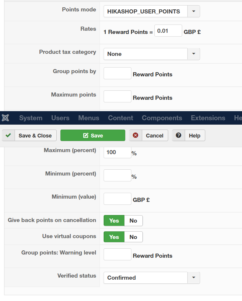The width and height of the screenshot is (242, 301).
Task: Select the Minimum (value) GBP field
Action: (117, 199)
